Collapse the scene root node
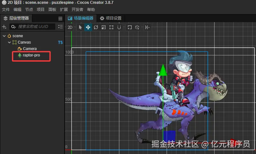The height and width of the screenshot is (154, 256). click(4, 36)
